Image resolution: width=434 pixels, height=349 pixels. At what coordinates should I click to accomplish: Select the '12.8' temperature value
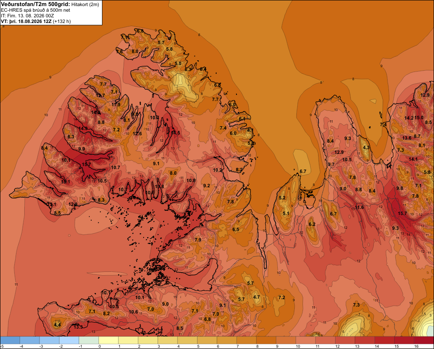pyautogui.click(x=73, y=204)
